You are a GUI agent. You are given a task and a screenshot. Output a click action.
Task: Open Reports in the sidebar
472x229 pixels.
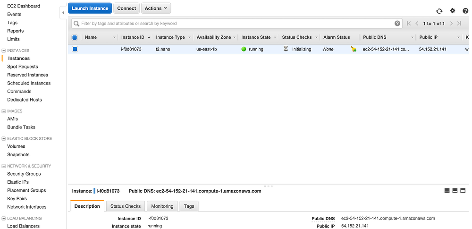tap(16, 31)
